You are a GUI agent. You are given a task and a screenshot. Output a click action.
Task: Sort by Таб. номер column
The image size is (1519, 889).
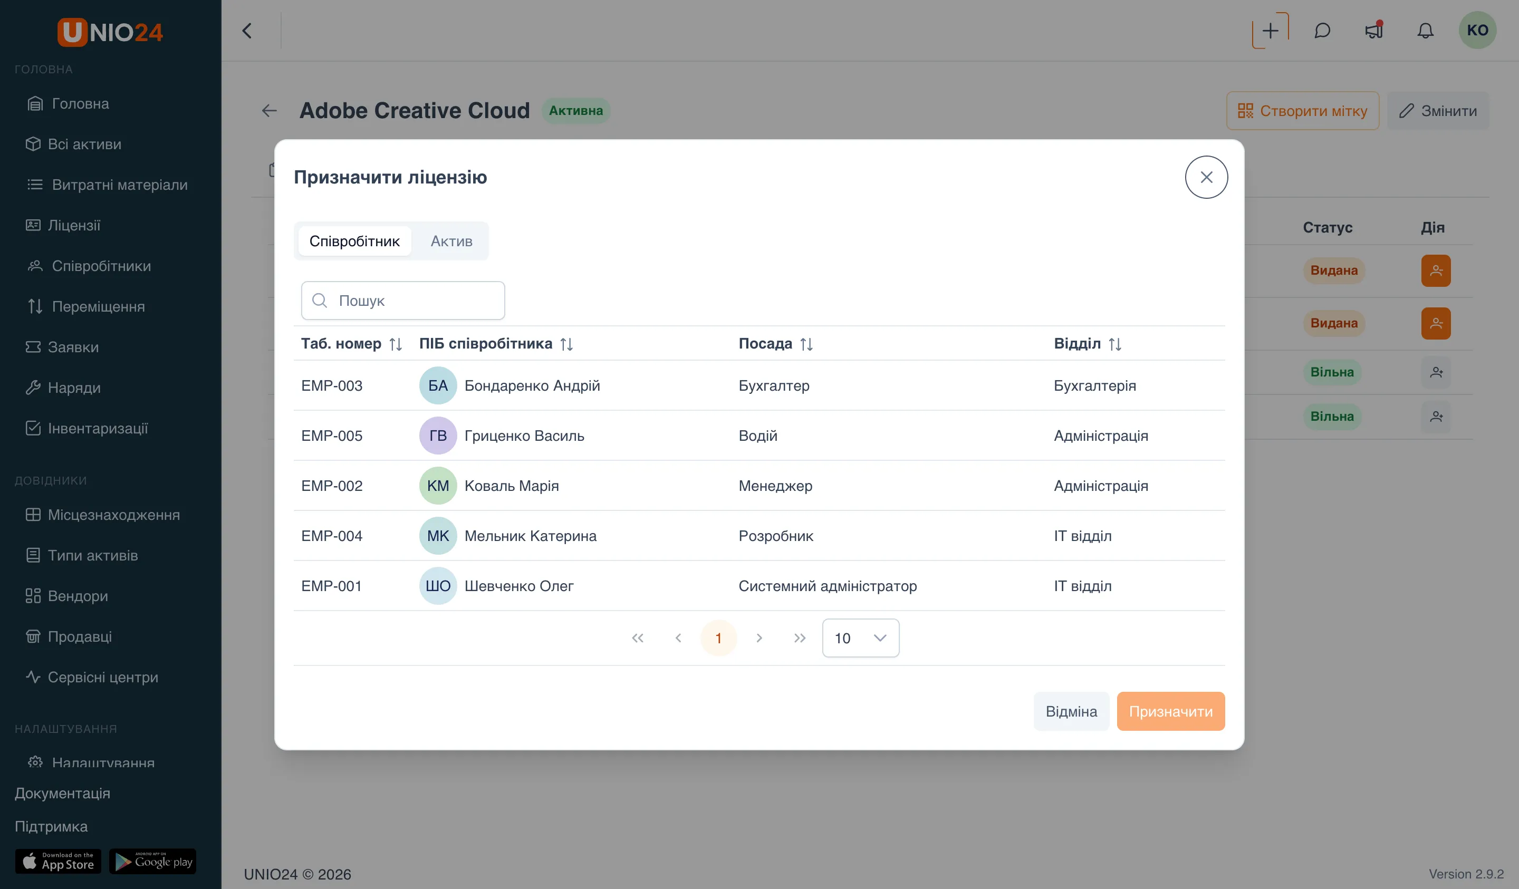[351, 344]
